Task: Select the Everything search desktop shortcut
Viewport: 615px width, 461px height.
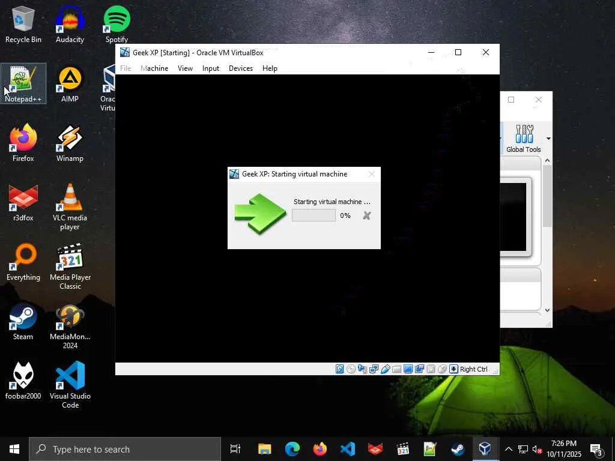Action: [23, 262]
